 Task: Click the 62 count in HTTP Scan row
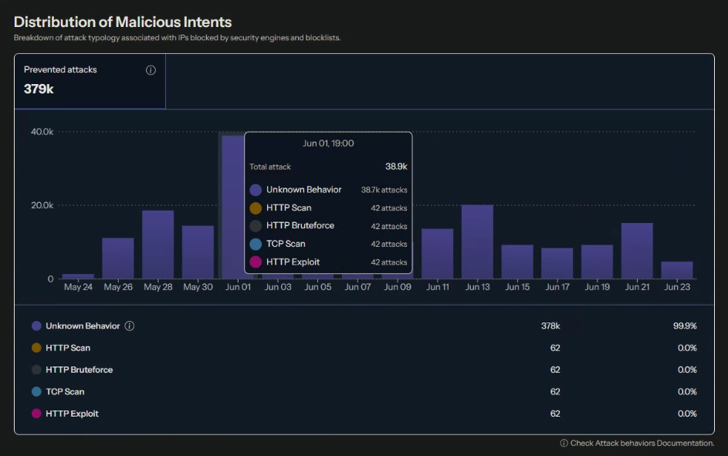point(555,348)
